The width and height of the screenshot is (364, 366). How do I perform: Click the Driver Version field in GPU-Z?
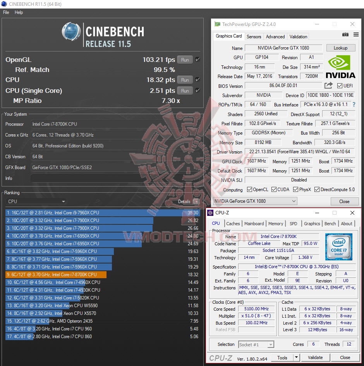point(299,152)
